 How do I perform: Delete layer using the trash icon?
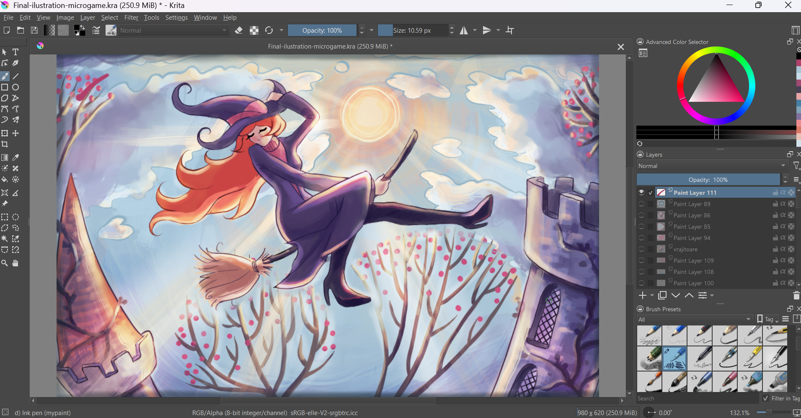click(796, 295)
